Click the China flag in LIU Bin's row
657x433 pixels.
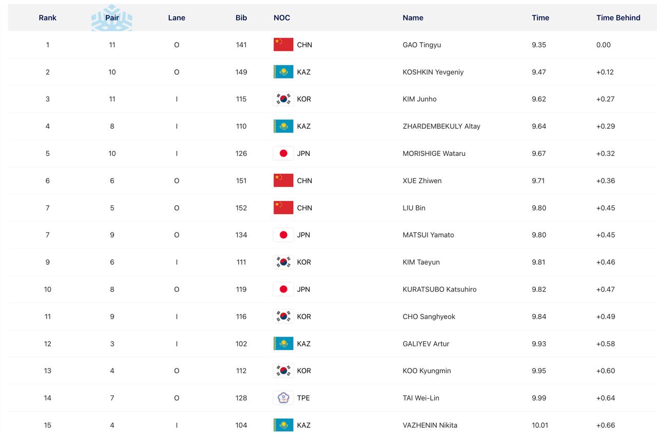pos(283,208)
